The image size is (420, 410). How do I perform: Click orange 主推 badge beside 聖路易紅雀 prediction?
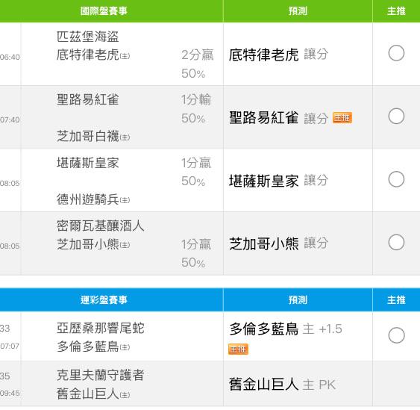[x=342, y=118]
